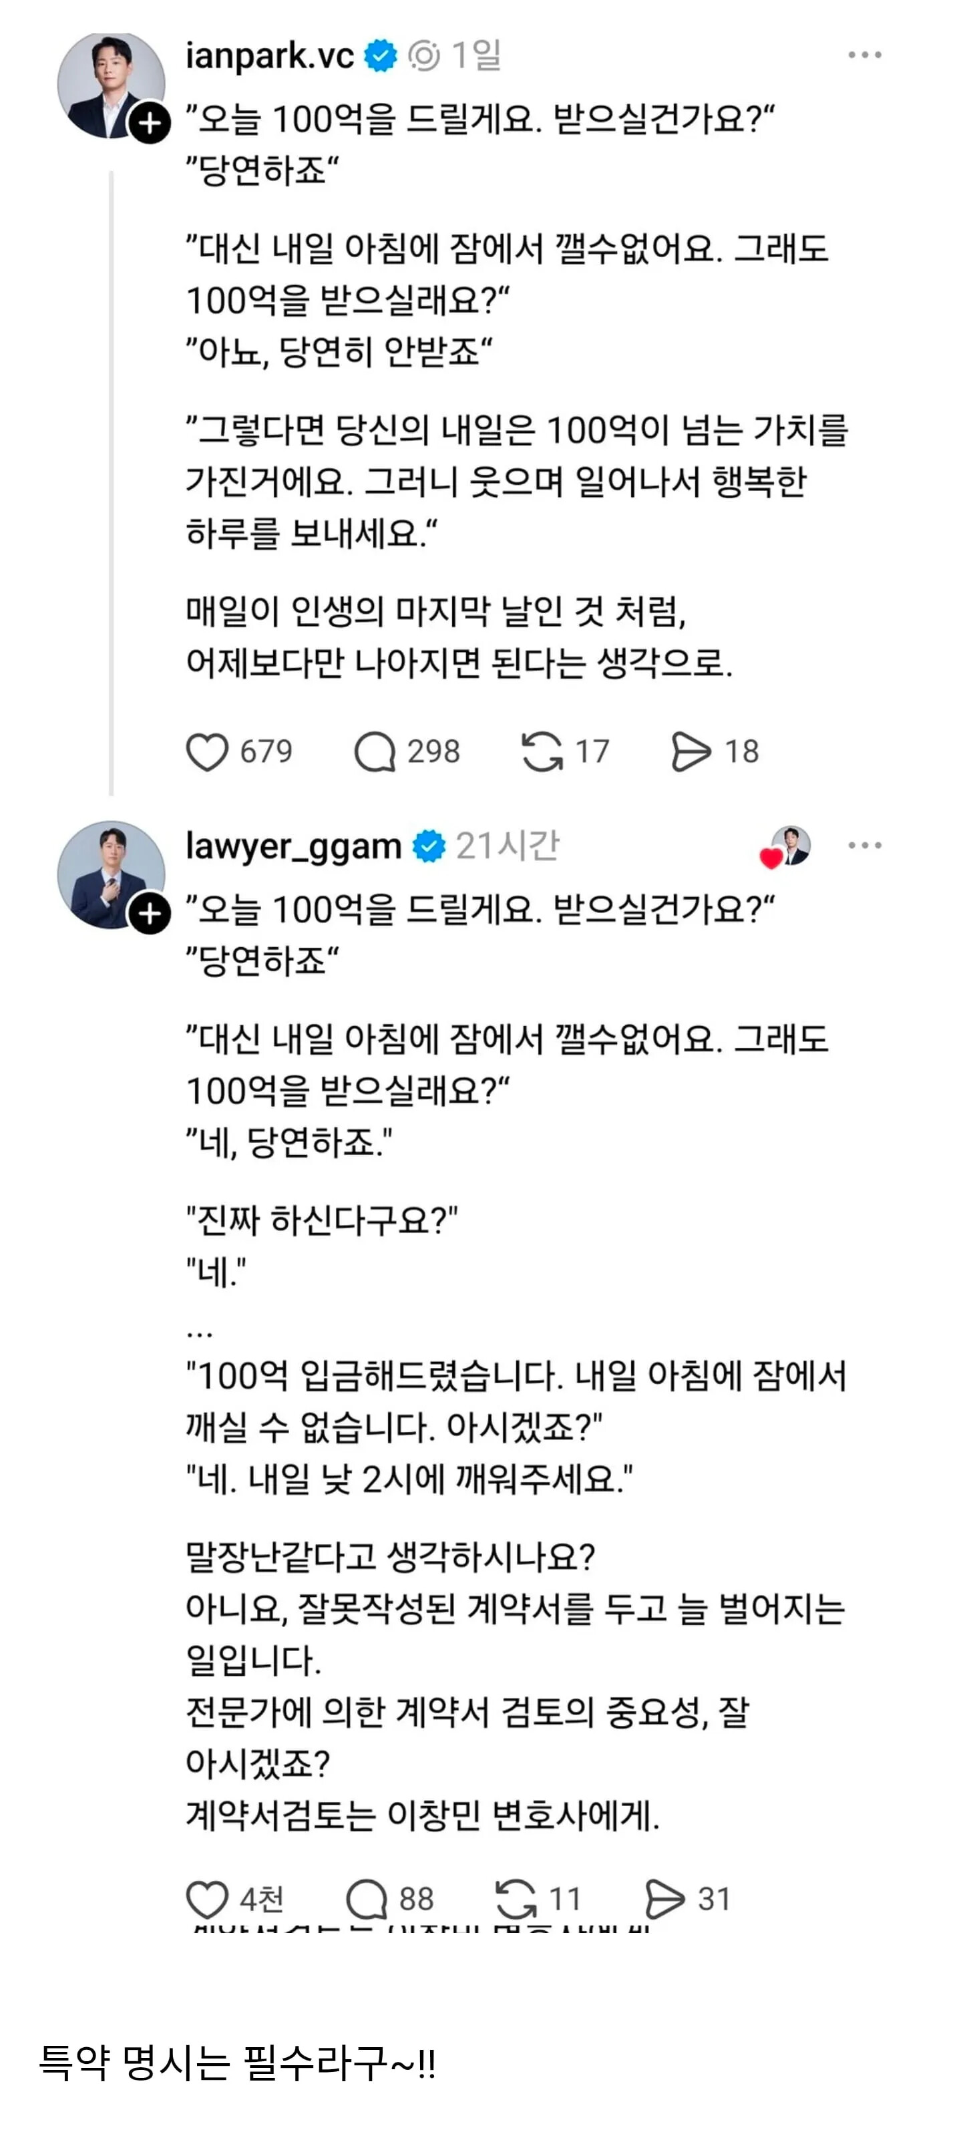Repost the ianpark.vc post showing 17
The image size is (961, 2134).
tap(542, 752)
